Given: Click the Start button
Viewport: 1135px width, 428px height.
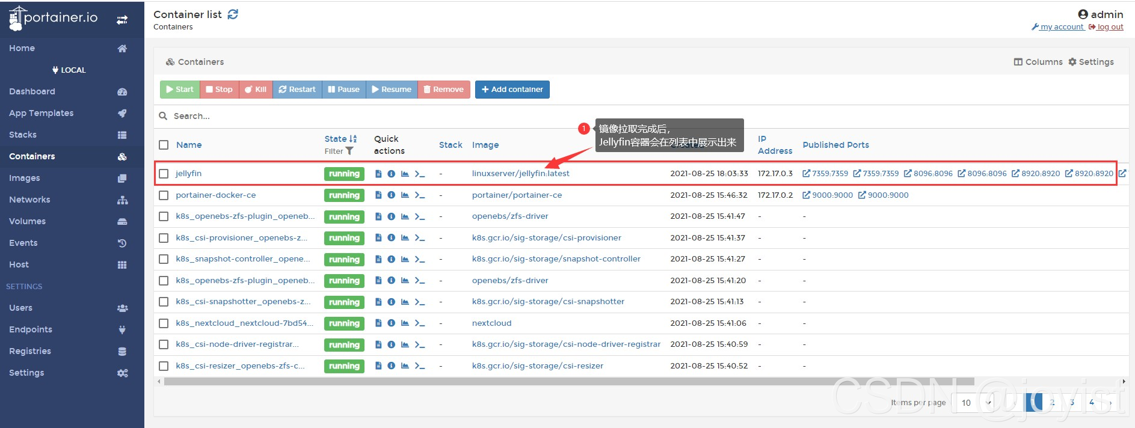Looking at the screenshot, I should point(180,90).
